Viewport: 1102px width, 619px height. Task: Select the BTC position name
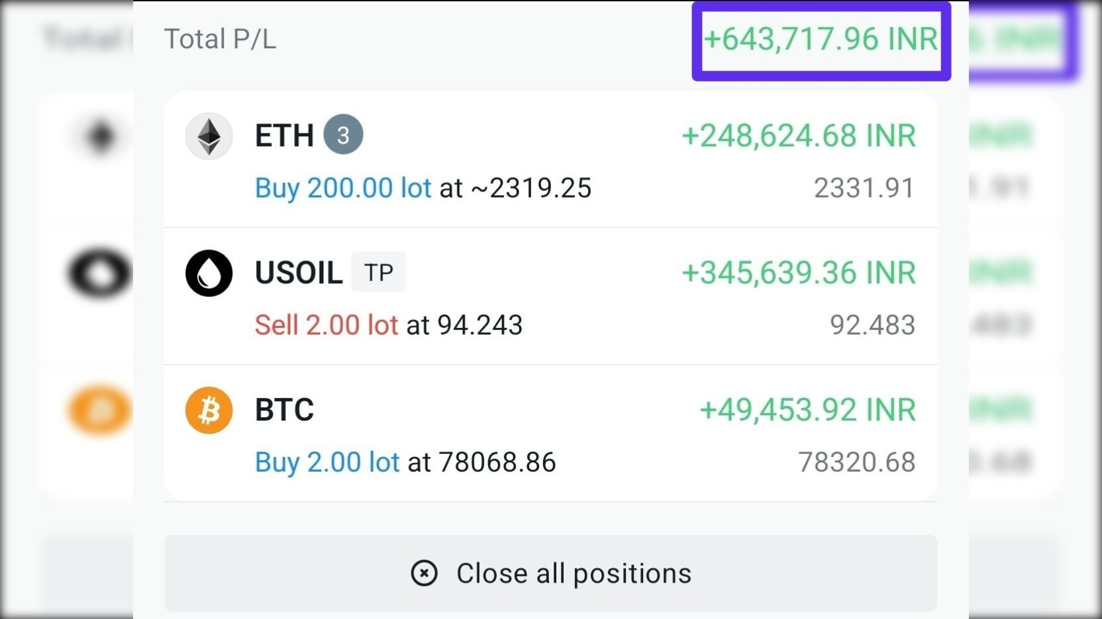point(284,410)
